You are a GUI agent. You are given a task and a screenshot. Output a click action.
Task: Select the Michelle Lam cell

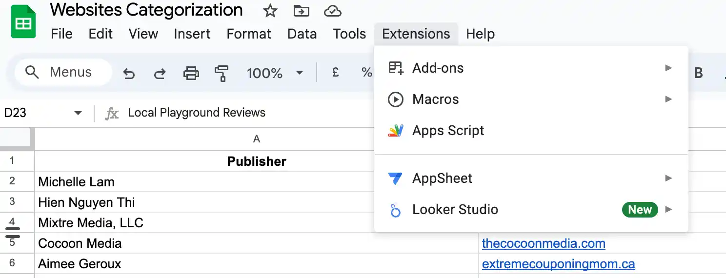257,181
